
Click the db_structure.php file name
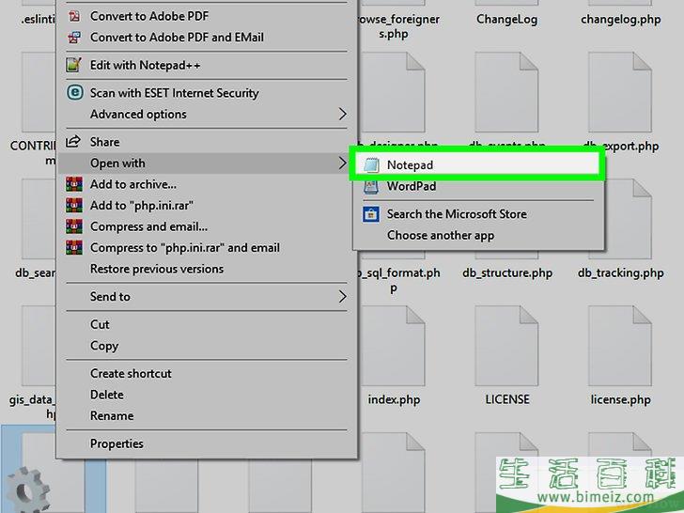coord(507,273)
